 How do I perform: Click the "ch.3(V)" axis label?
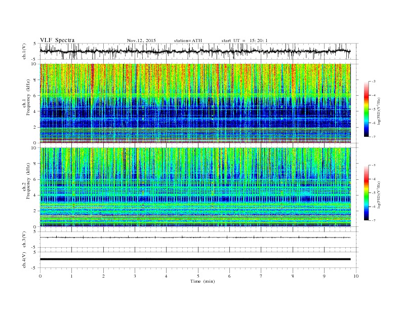pos(24,240)
